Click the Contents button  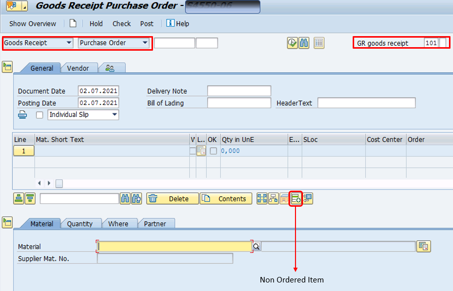pyautogui.click(x=225, y=199)
